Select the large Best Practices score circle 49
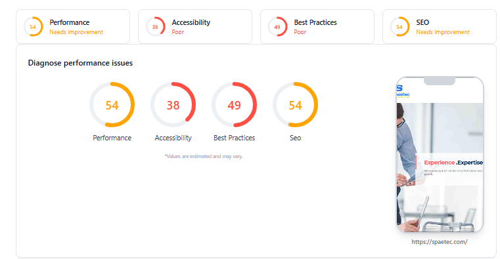 coord(235,105)
